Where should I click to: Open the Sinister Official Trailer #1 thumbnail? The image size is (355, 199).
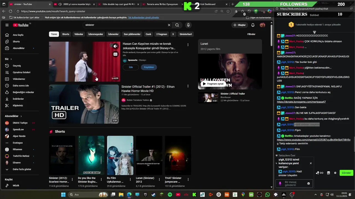pos(84,104)
